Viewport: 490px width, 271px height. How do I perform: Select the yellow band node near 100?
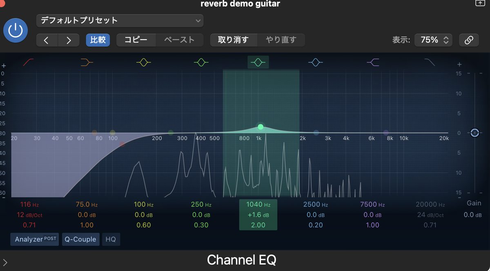point(113,133)
